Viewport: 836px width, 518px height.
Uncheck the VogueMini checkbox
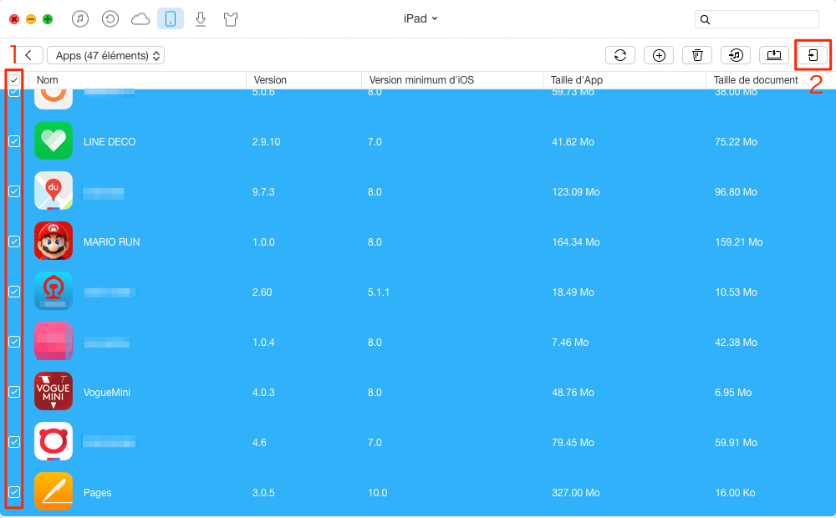[14, 392]
